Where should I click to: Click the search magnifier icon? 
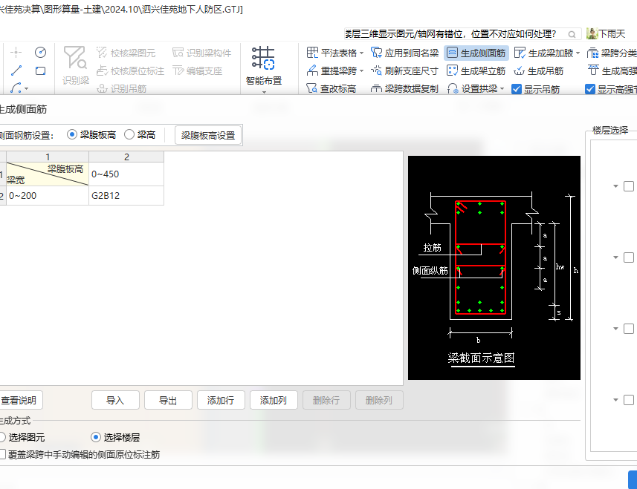pos(572,34)
